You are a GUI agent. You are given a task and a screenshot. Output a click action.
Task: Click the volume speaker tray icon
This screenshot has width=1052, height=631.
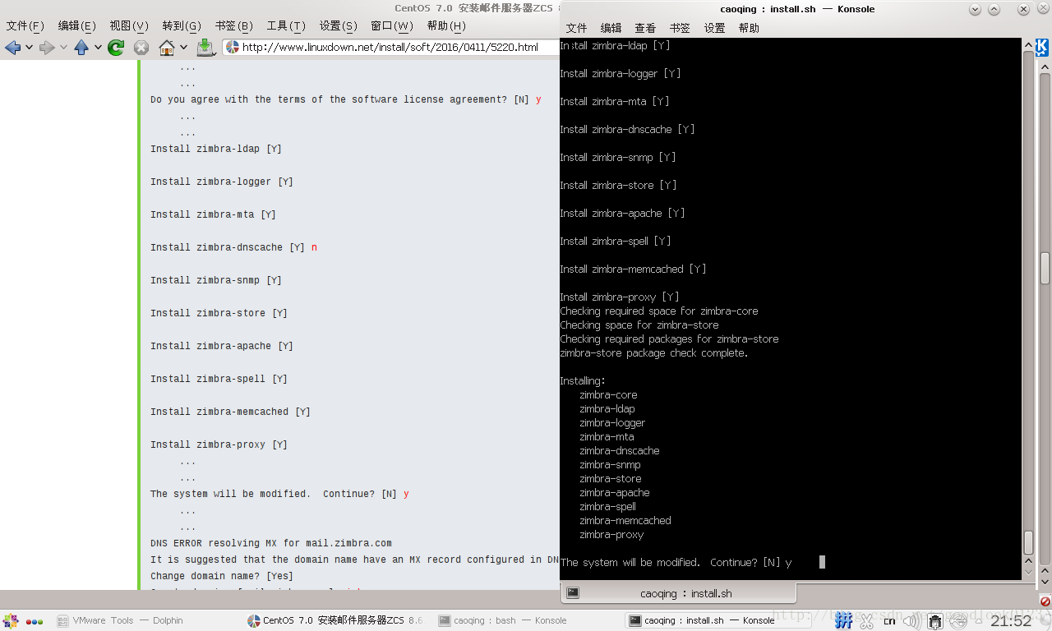[x=912, y=622]
